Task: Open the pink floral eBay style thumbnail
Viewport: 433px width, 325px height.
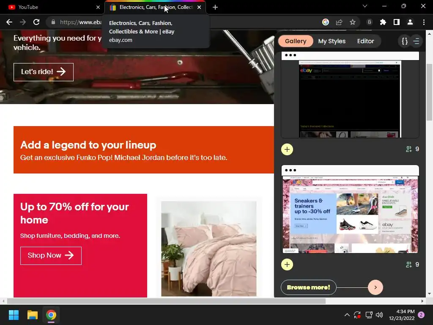Action: point(350,209)
